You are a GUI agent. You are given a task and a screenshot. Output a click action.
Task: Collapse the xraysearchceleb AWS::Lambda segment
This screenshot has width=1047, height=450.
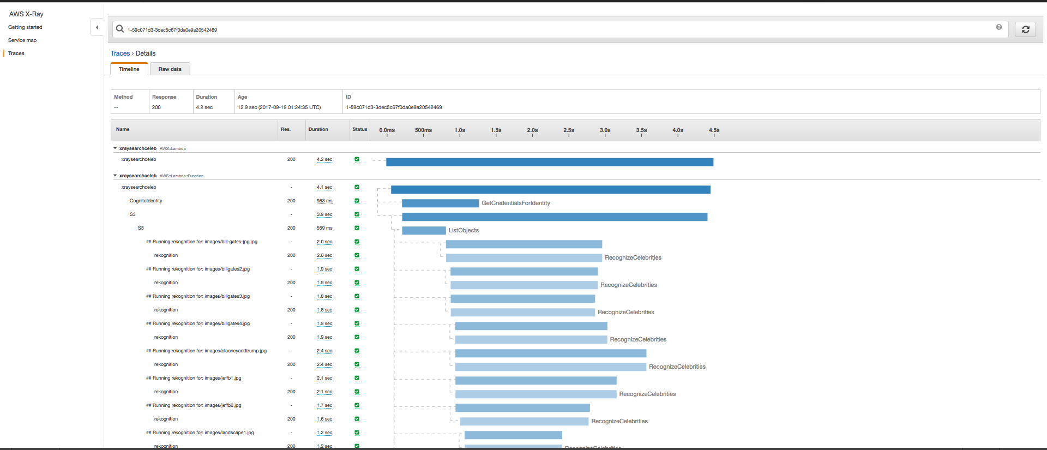point(115,148)
